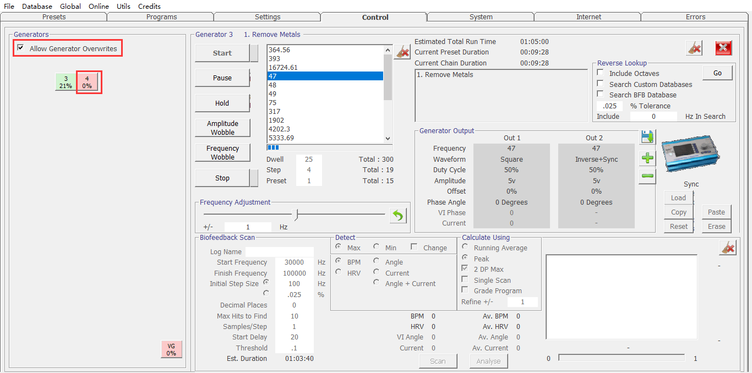Click the green plus icon
Image resolution: width=752 pixels, height=373 pixels.
[647, 158]
